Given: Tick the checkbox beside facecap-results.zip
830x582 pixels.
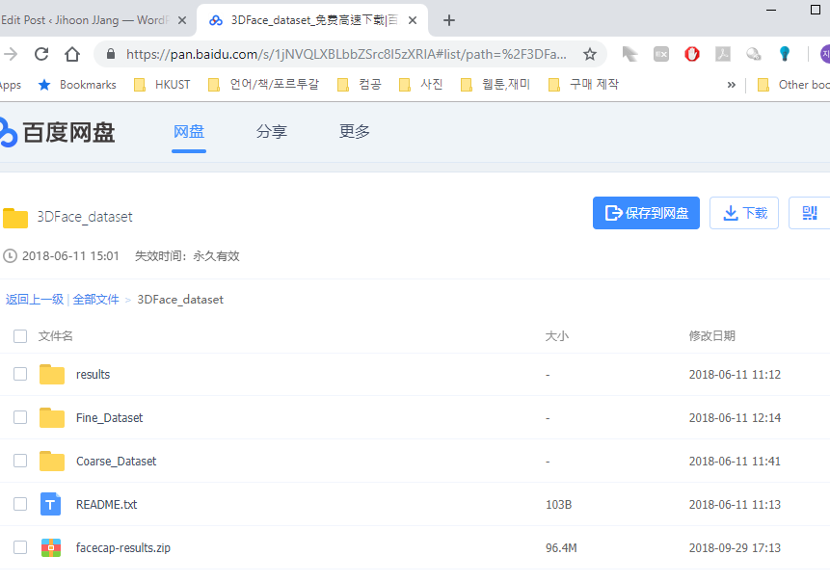Looking at the screenshot, I should pyautogui.click(x=20, y=547).
